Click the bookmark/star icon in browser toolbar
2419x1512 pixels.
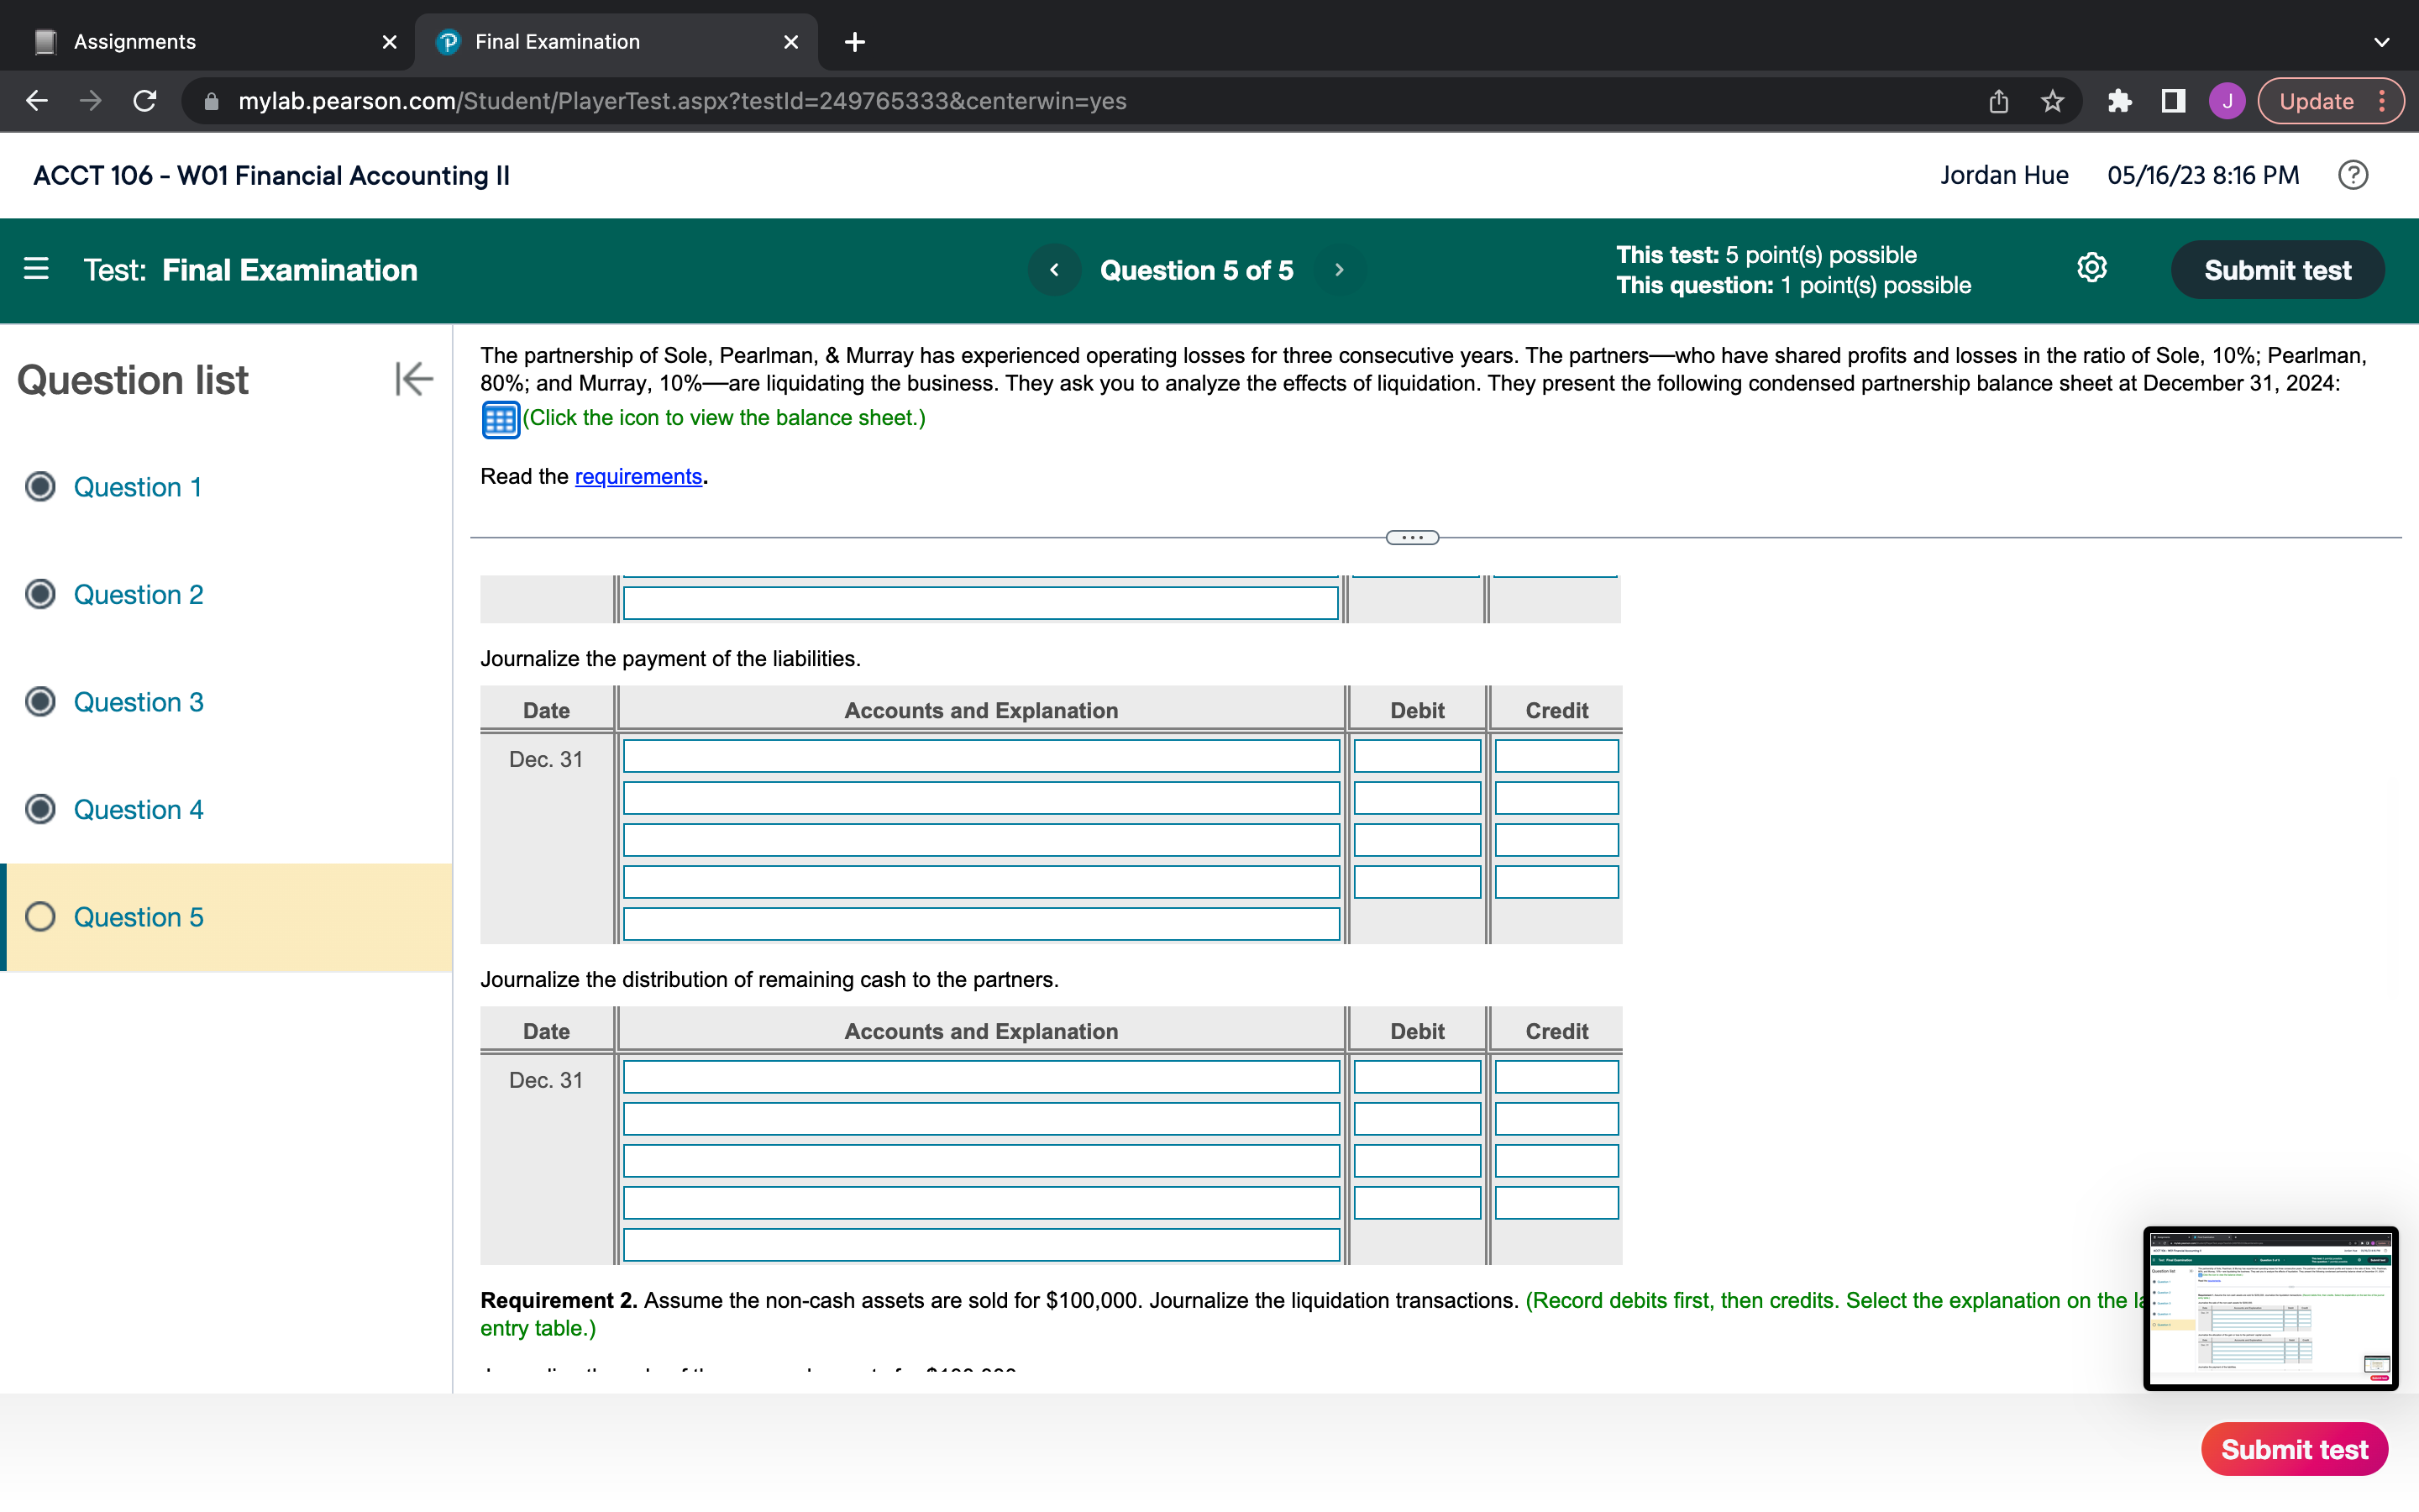pyautogui.click(x=2052, y=101)
